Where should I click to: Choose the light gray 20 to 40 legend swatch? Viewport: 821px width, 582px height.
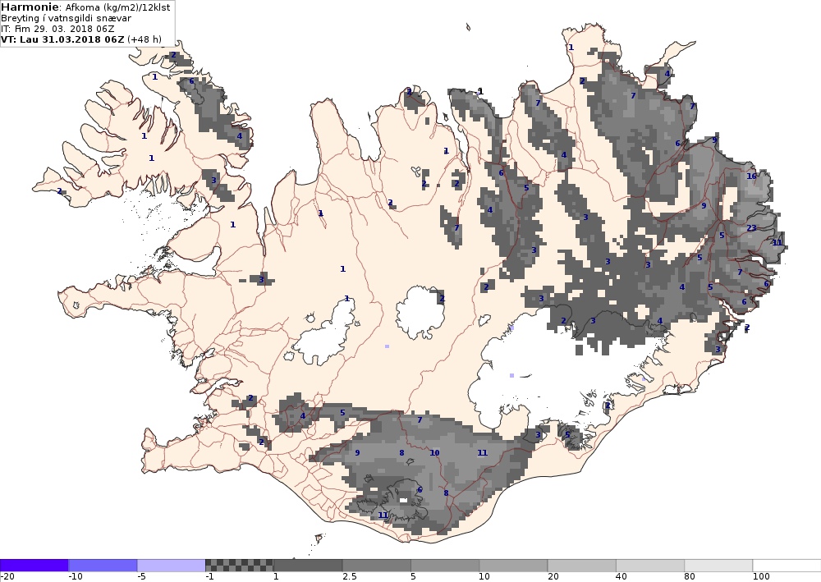(x=582, y=566)
